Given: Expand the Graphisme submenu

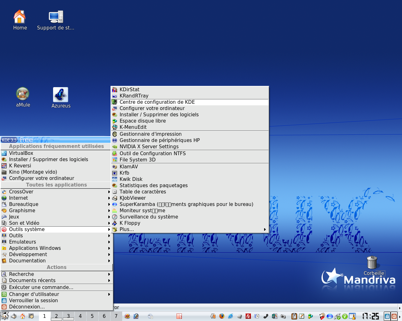Looking at the screenshot, I should (x=56, y=211).
